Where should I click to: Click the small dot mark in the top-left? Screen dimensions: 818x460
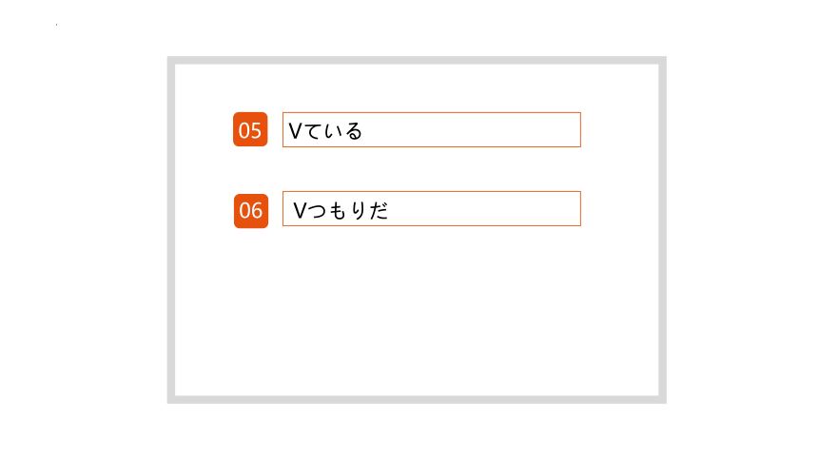pos(56,25)
